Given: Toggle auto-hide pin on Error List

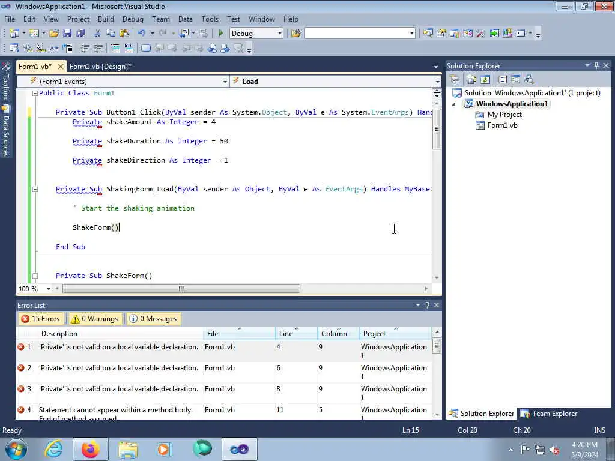Looking at the screenshot, I should pos(427,305).
